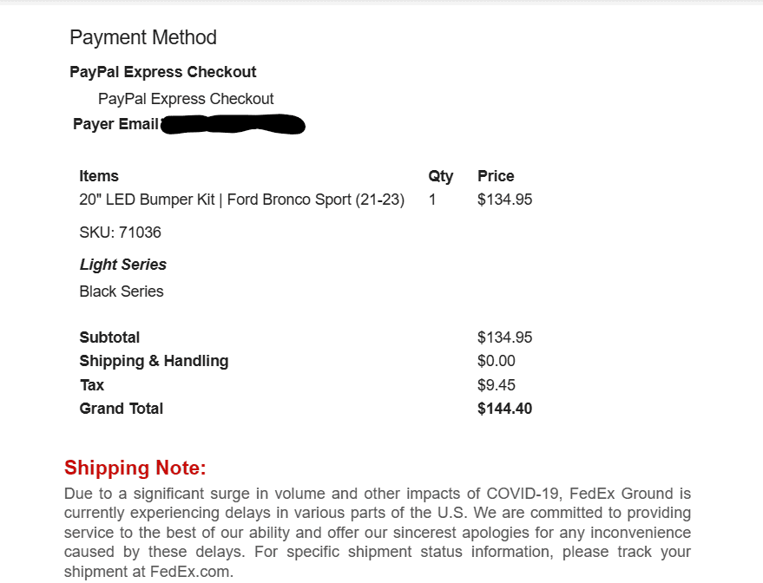Select the 20" LED Bumper Kit product name

point(241,200)
